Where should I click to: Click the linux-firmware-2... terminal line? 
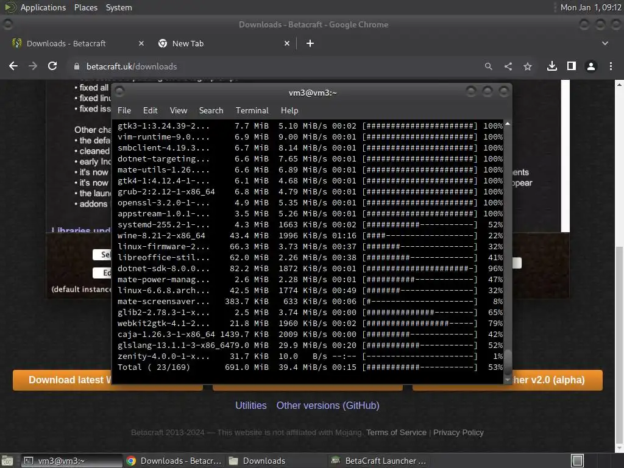click(310, 247)
